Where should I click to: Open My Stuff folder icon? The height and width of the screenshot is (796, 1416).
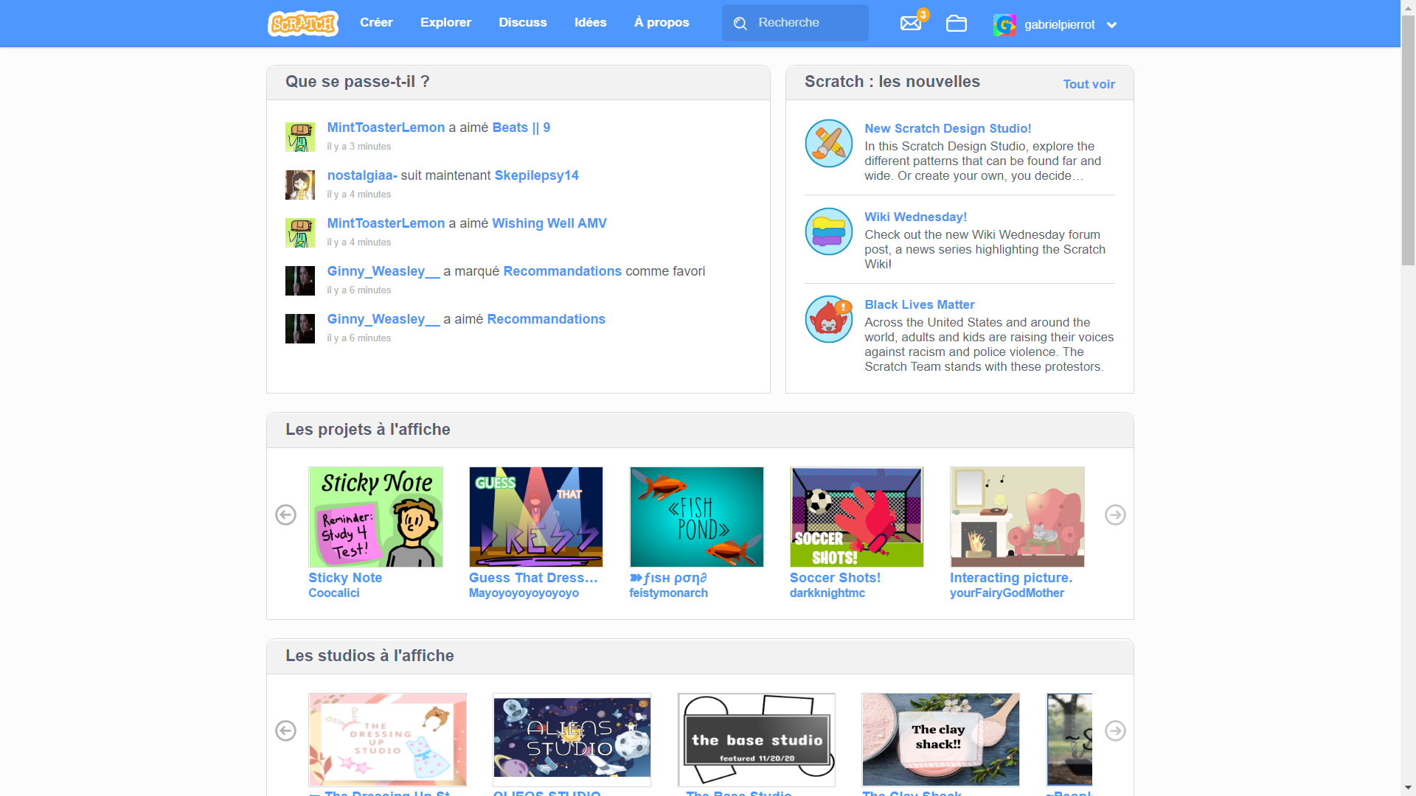[x=957, y=24]
